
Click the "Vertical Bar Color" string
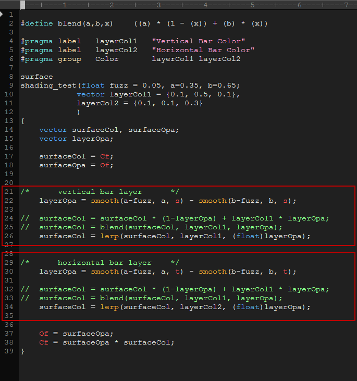coord(199,41)
